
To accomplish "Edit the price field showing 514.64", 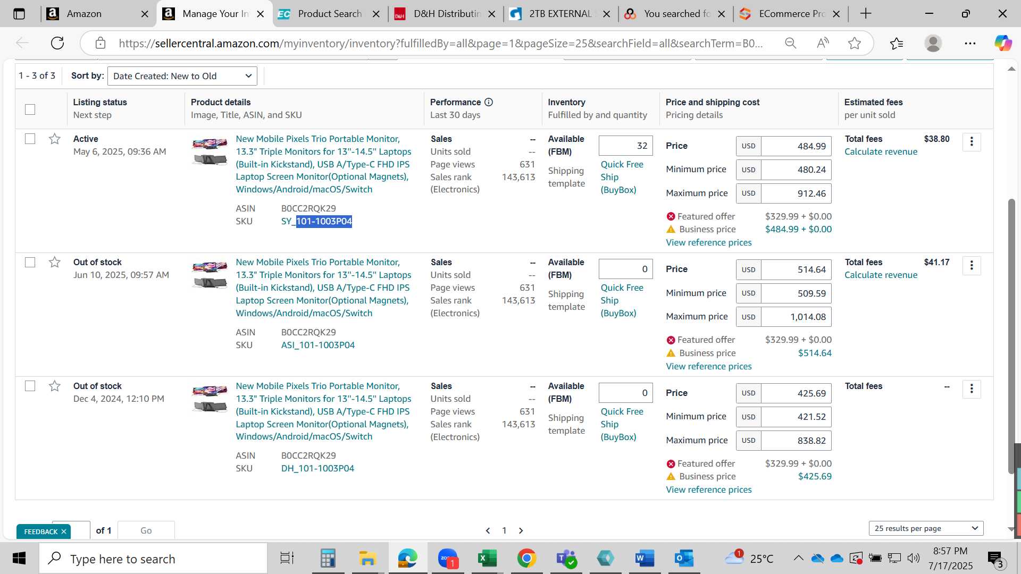I will tap(796, 269).
